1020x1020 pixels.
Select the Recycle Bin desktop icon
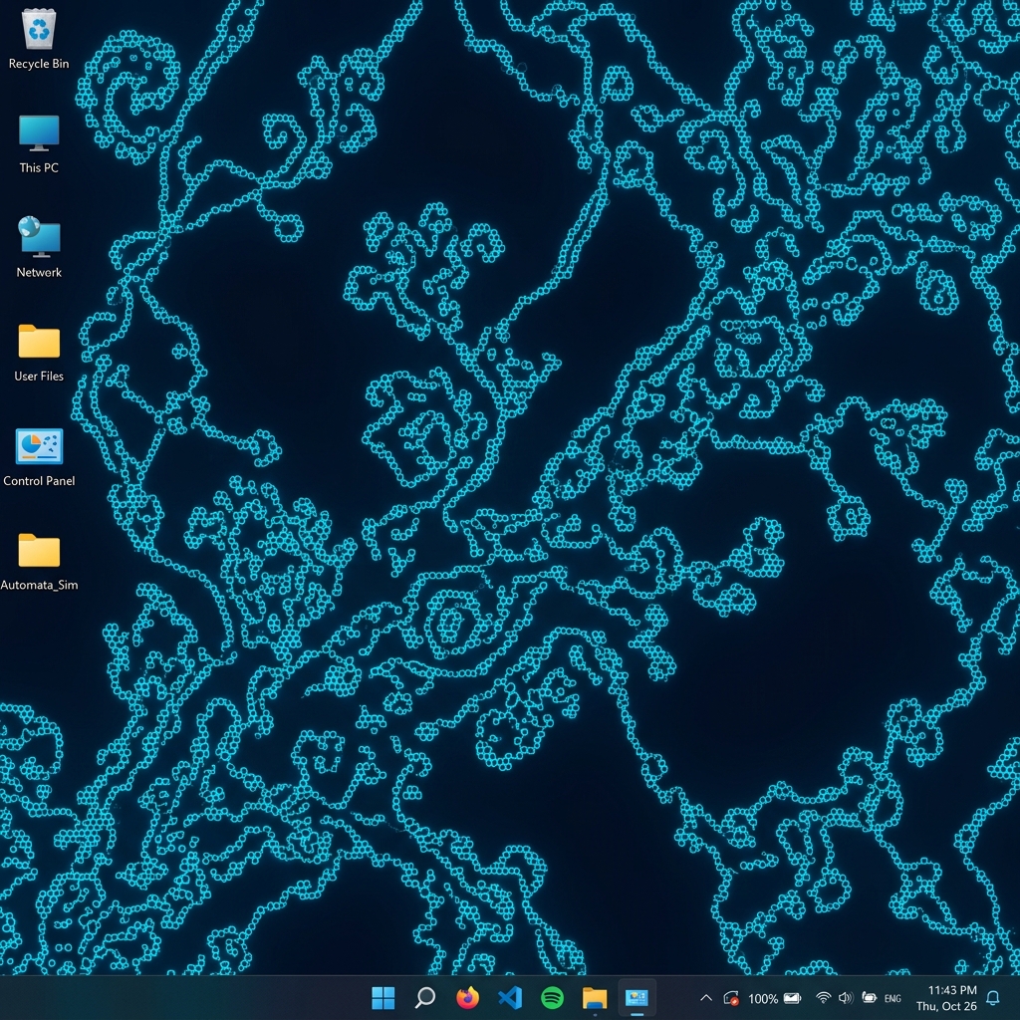pos(39,39)
